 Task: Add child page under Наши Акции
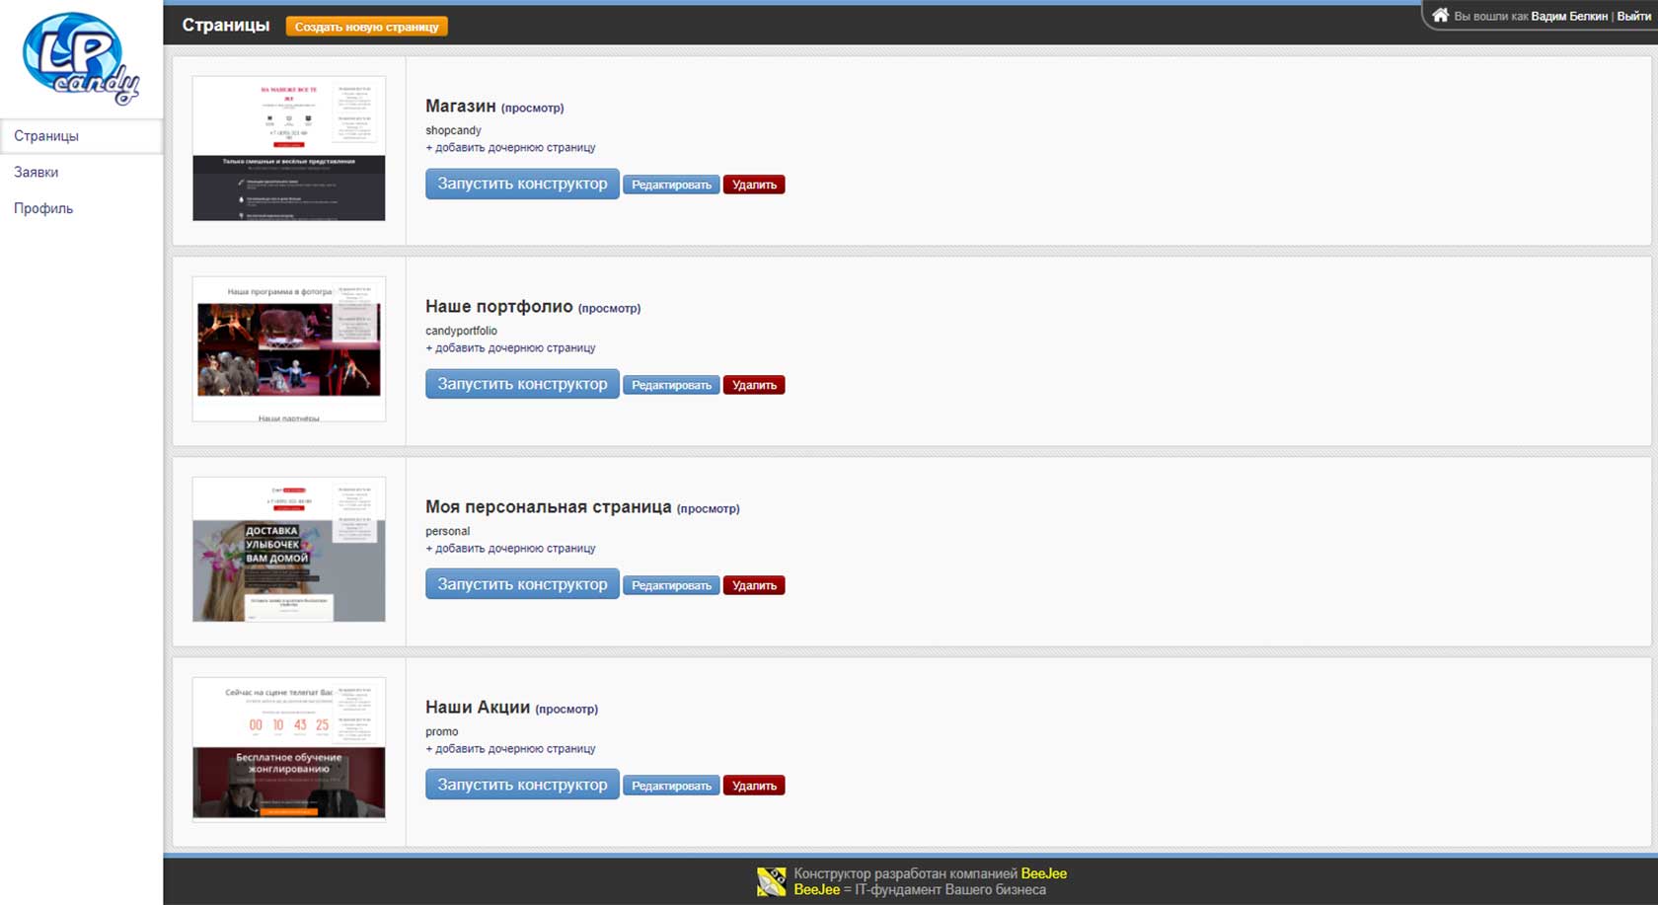coord(510,749)
